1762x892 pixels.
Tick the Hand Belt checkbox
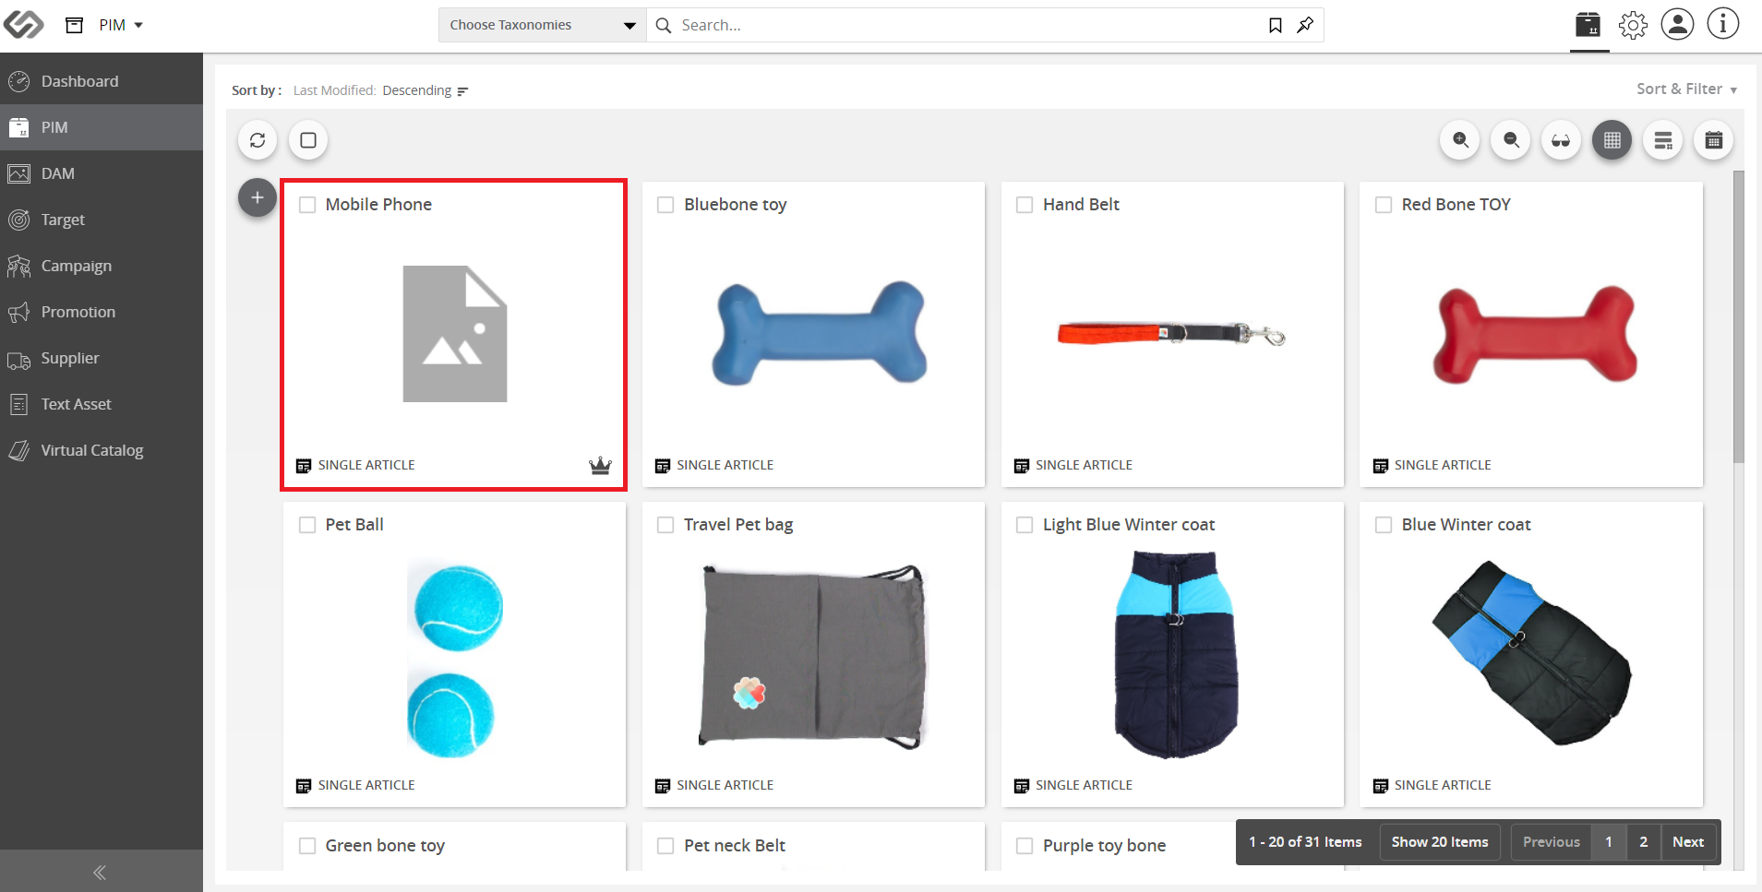click(1025, 205)
